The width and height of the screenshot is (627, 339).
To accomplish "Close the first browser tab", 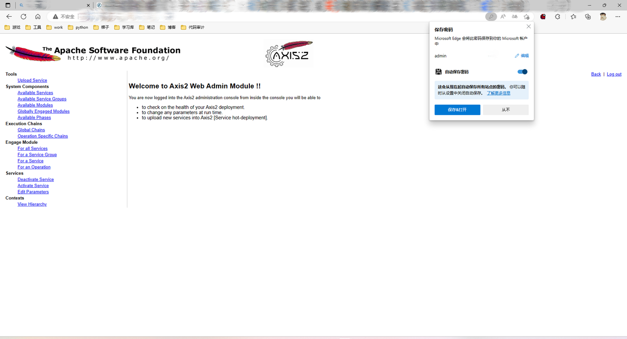I will pos(88,5).
